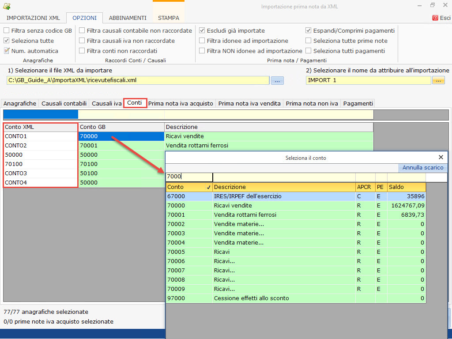This screenshot has width=452, height=339.
Task: Click the browse button beside XML file path
Action: click(x=277, y=80)
